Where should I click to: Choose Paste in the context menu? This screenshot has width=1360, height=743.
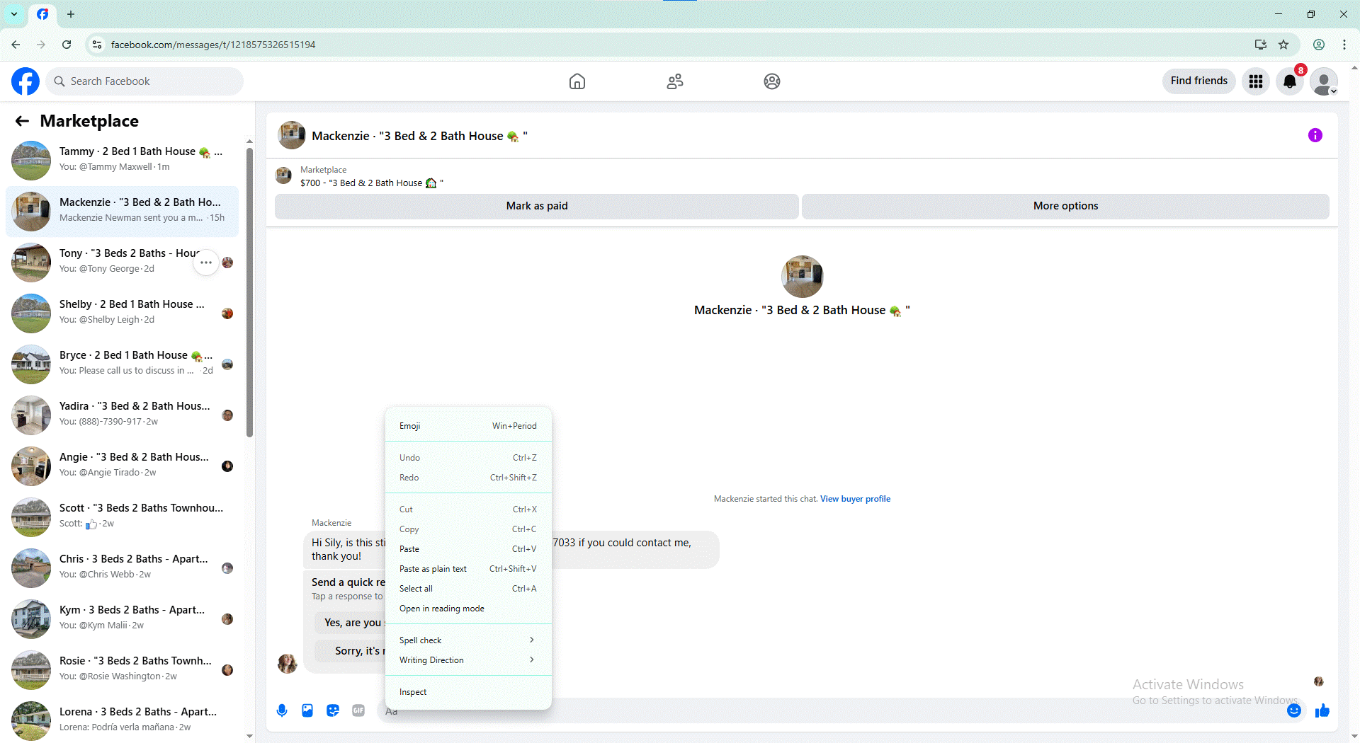[x=468, y=548]
